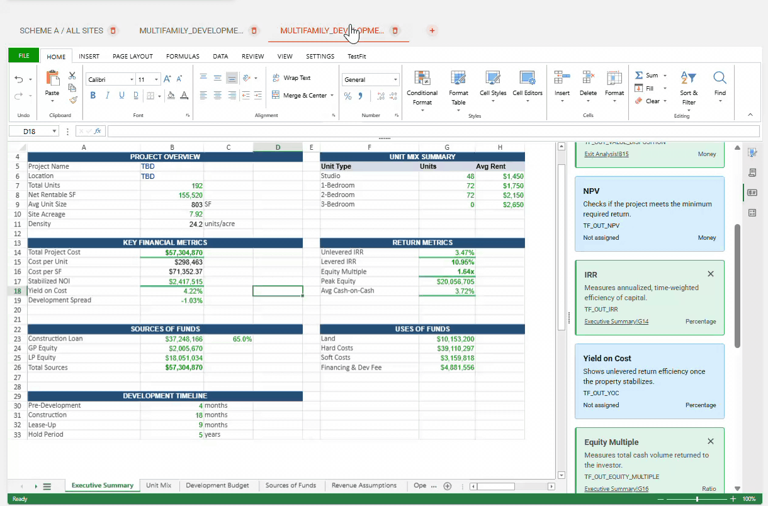Click the increase indent icon

(x=258, y=96)
